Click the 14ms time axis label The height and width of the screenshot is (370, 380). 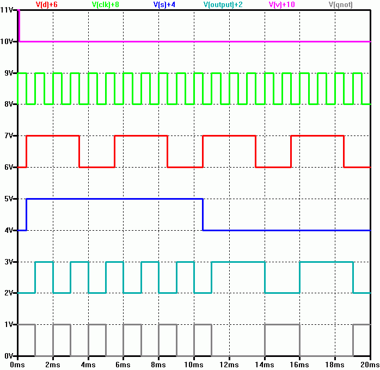coord(265,365)
